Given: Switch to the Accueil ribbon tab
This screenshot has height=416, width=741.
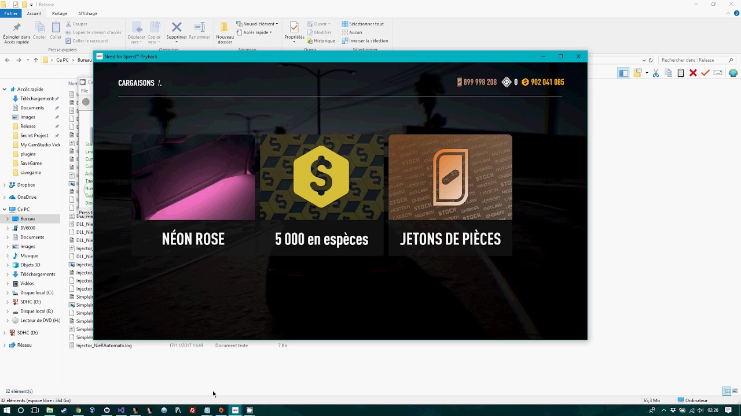Looking at the screenshot, I should (34, 13).
